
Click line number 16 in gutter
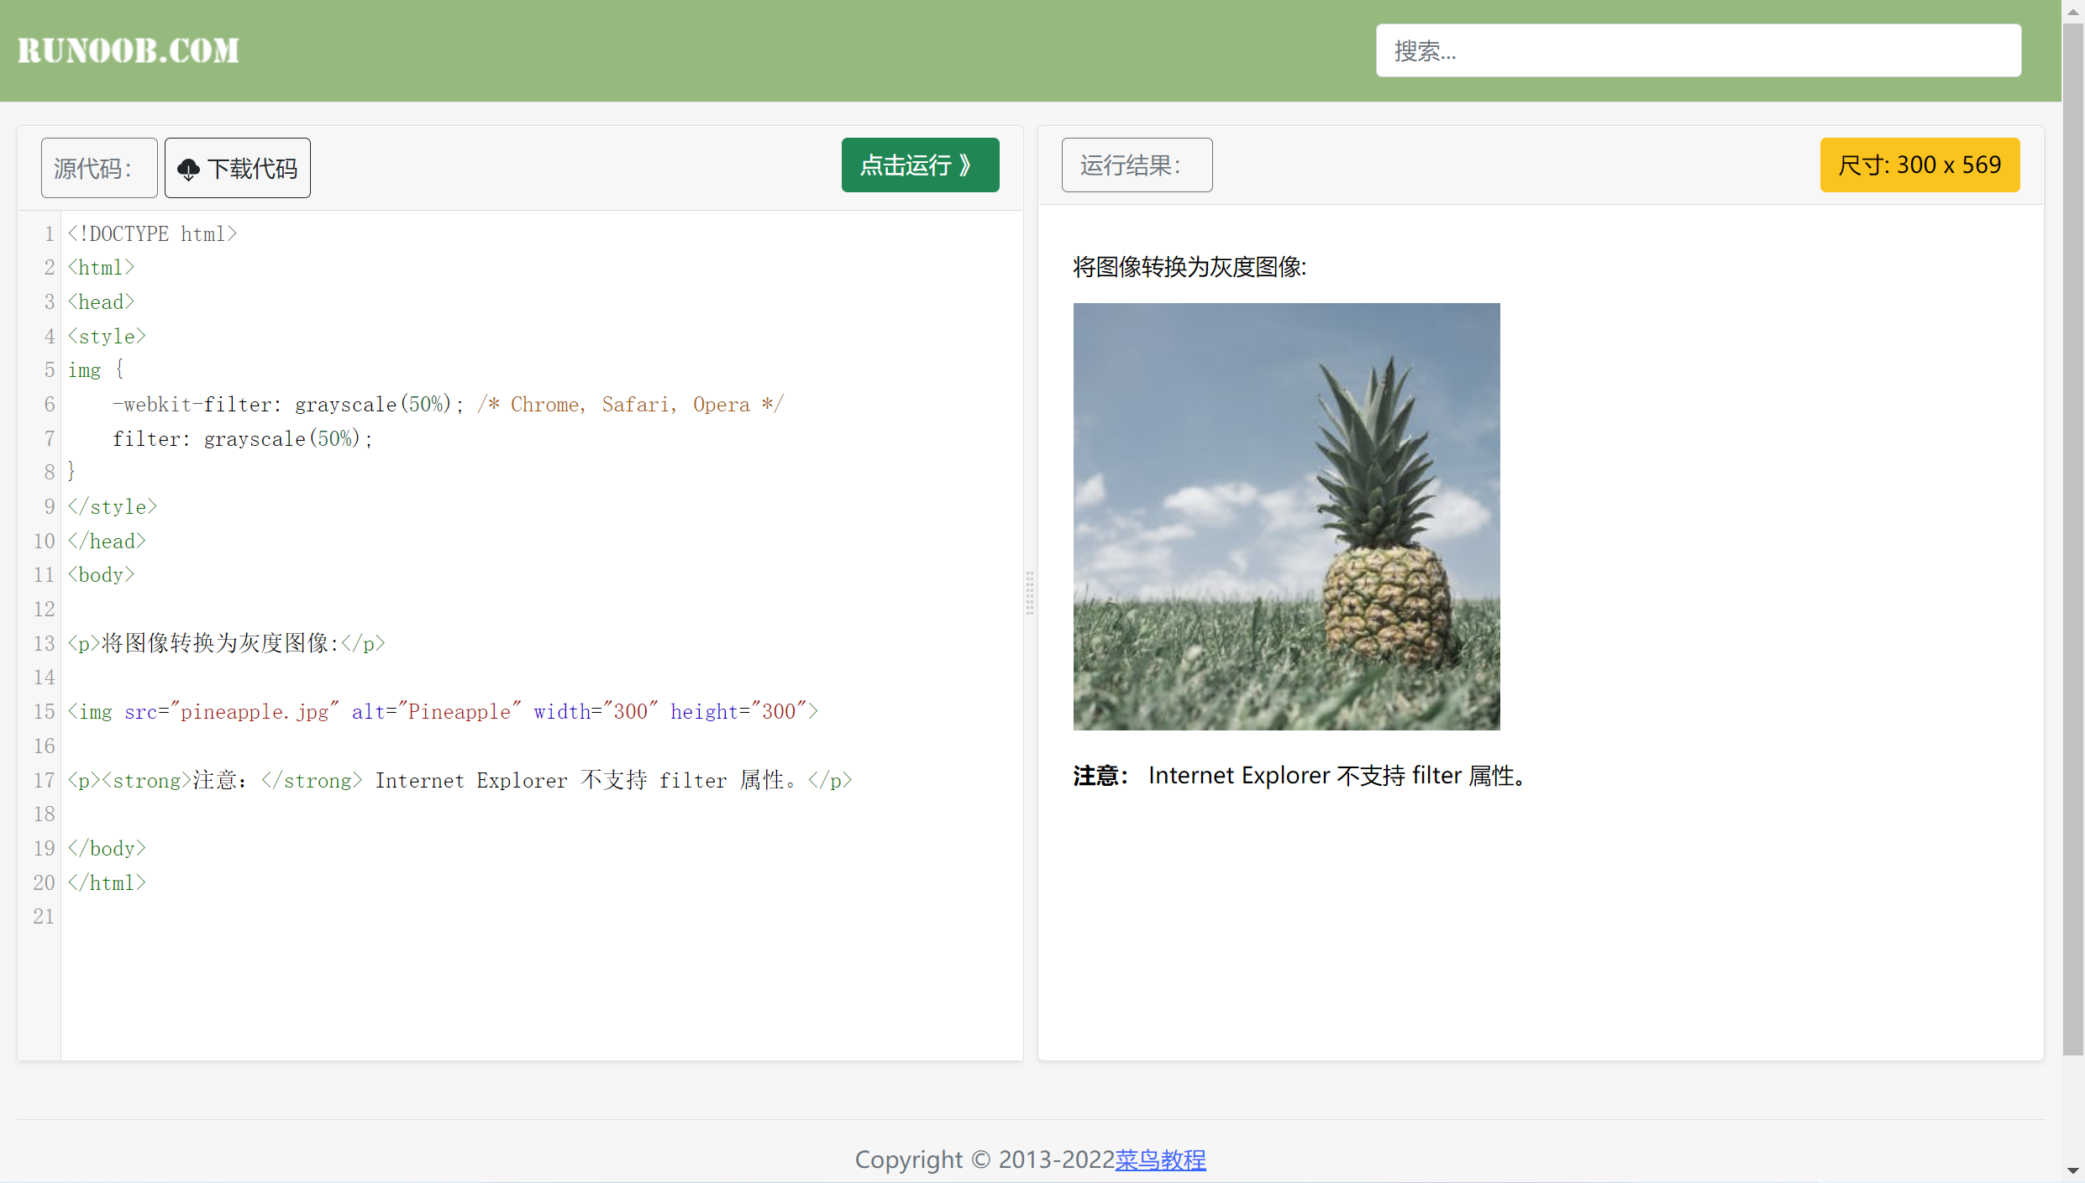(x=44, y=746)
